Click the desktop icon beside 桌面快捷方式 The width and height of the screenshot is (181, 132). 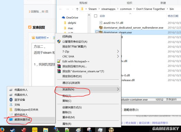(x=11, y=119)
